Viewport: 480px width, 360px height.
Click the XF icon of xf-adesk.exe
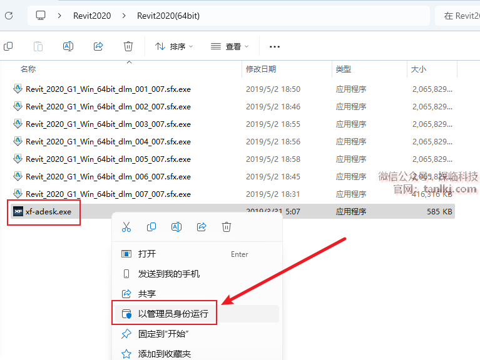18,211
